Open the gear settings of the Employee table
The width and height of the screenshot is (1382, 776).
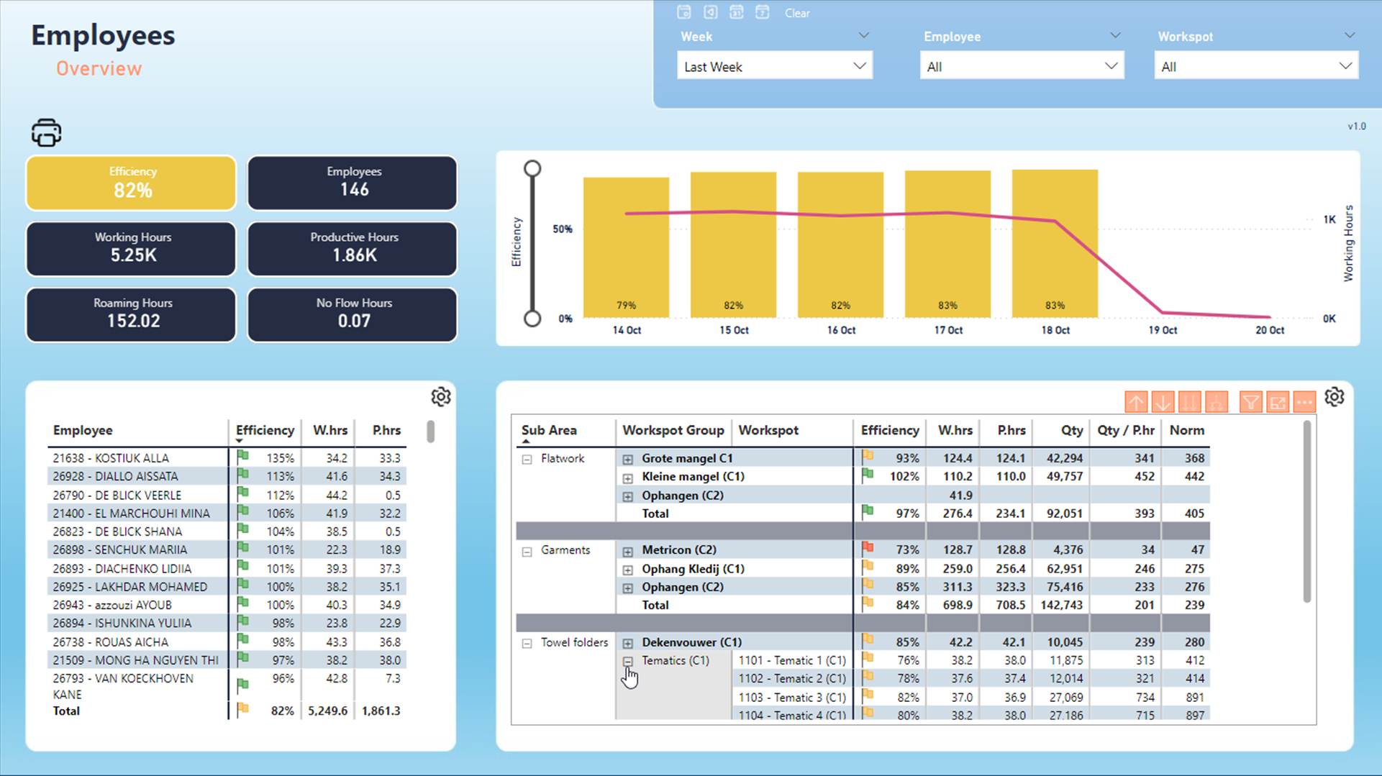[440, 397]
